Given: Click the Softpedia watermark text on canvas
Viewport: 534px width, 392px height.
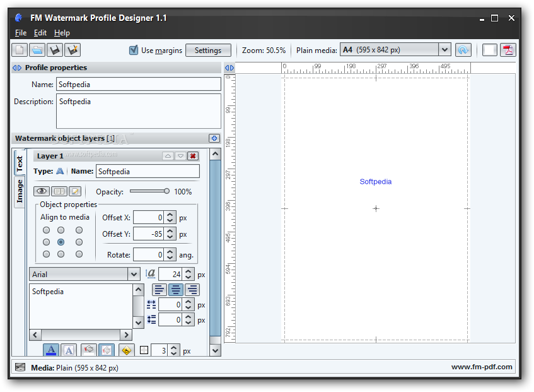Looking at the screenshot, I should pyautogui.click(x=376, y=182).
